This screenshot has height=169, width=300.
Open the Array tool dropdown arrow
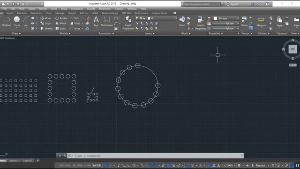coord(82,28)
